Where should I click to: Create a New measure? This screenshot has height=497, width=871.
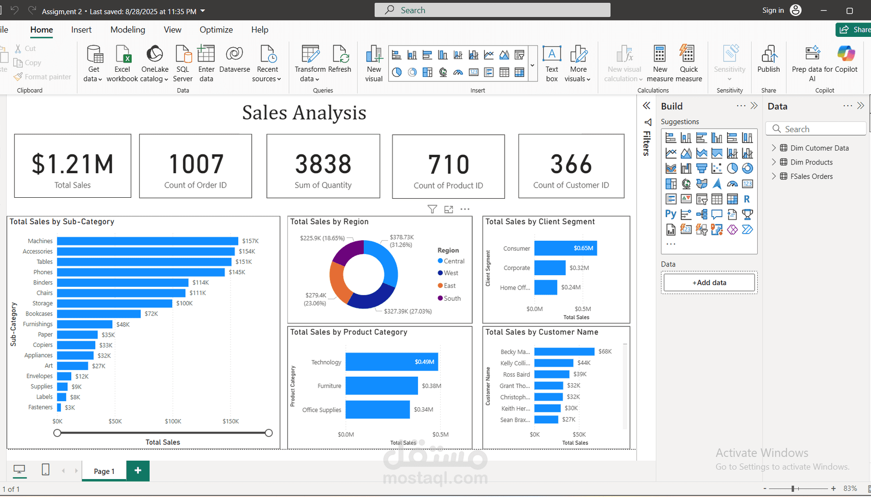point(660,64)
